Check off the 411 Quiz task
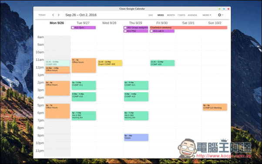The image size is (262, 164). pyautogui.click(x=73, y=28)
